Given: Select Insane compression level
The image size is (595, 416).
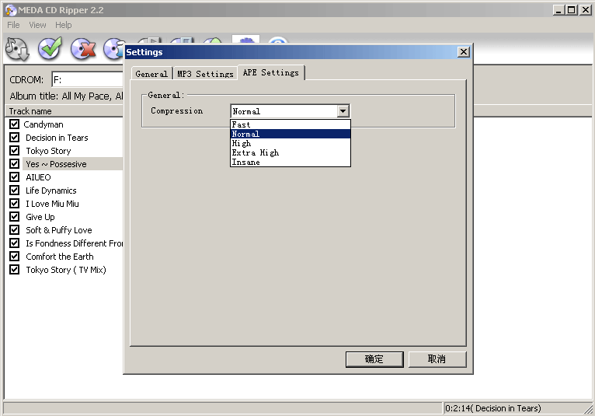Looking at the screenshot, I should tap(291, 162).
